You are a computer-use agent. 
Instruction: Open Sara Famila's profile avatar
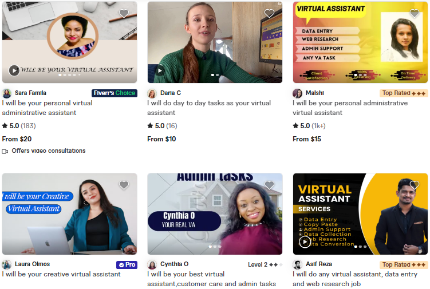coord(6,93)
